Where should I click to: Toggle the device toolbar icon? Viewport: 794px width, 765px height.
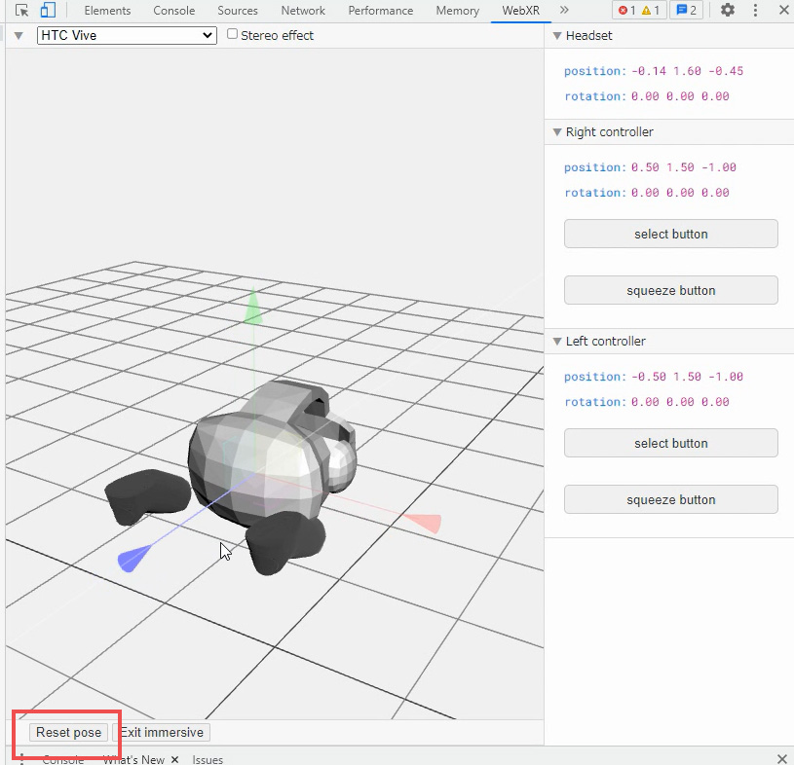point(48,11)
